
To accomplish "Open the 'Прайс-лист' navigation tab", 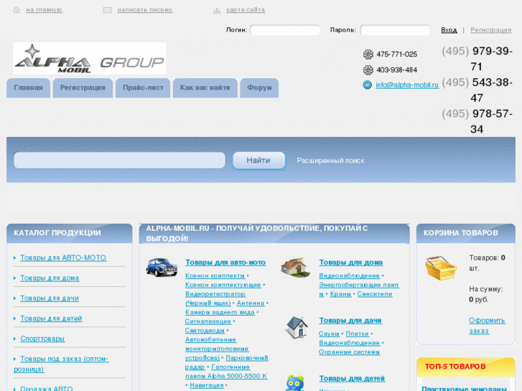I will pyautogui.click(x=143, y=88).
